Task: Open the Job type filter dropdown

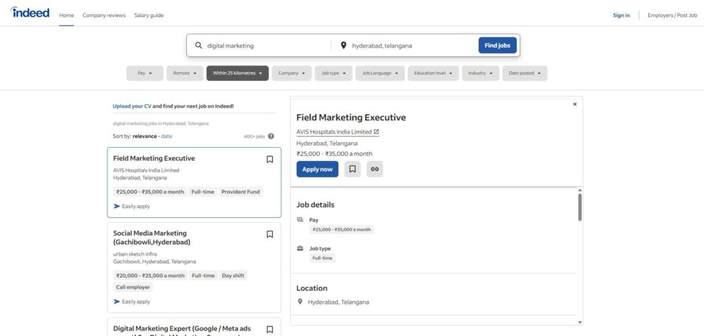Action: tap(333, 73)
